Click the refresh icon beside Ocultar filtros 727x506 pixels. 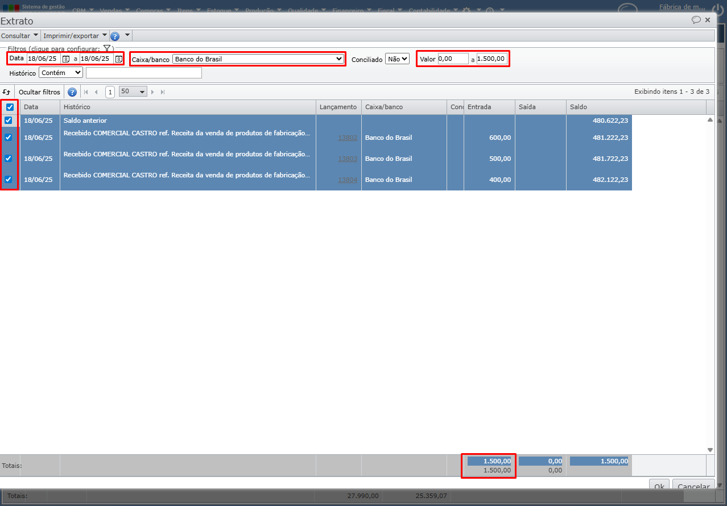[x=7, y=92]
